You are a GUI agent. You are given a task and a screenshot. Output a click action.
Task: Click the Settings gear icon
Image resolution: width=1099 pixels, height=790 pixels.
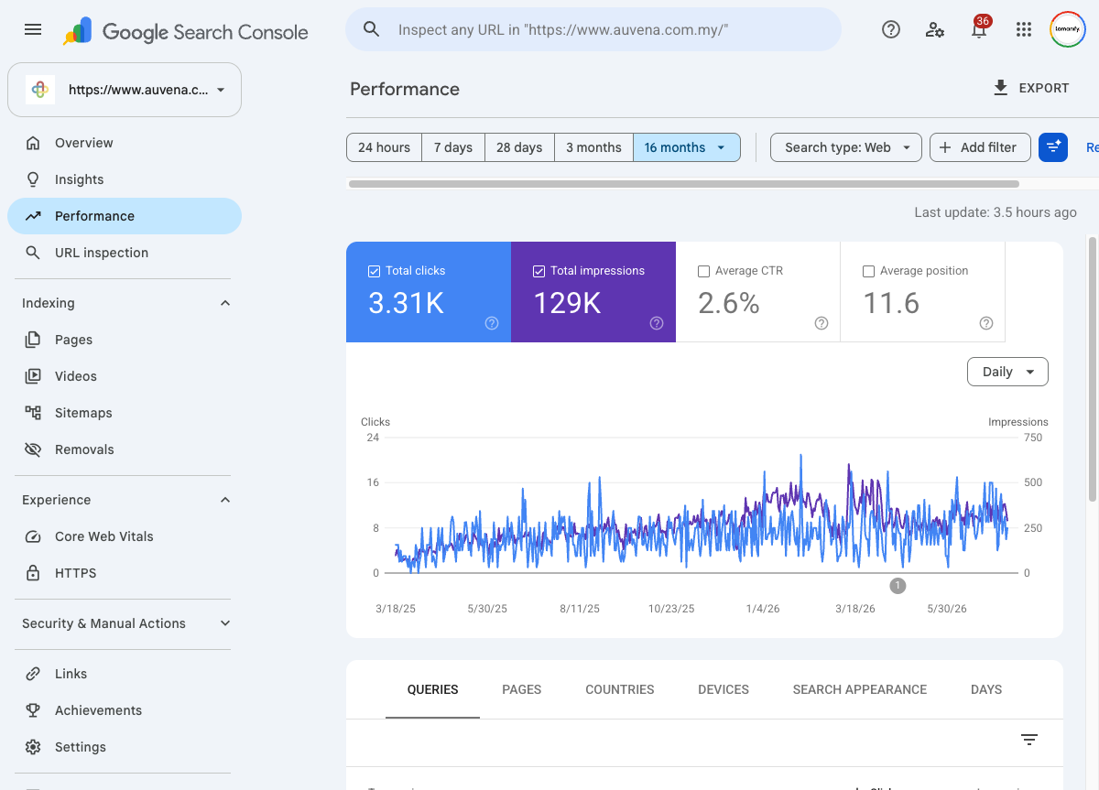tap(33, 747)
